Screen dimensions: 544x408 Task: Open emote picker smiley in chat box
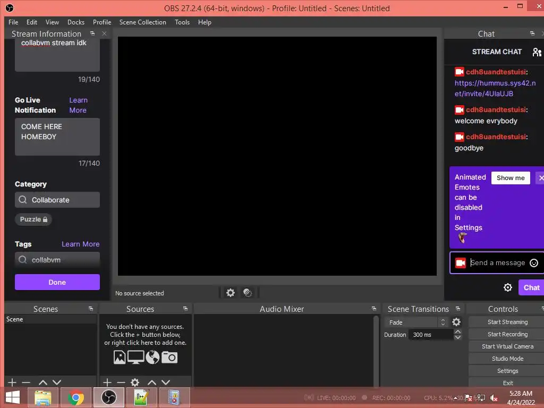(534, 263)
